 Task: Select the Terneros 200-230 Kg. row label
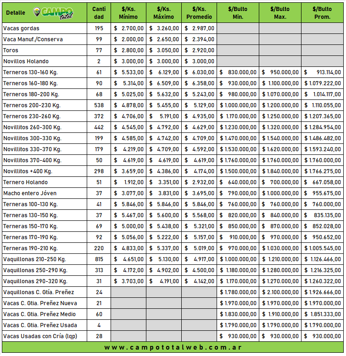(x=32, y=105)
